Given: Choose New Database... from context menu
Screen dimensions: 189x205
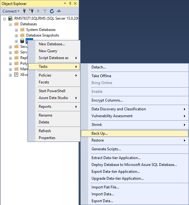Looking at the screenshot, I should click(x=54, y=44).
